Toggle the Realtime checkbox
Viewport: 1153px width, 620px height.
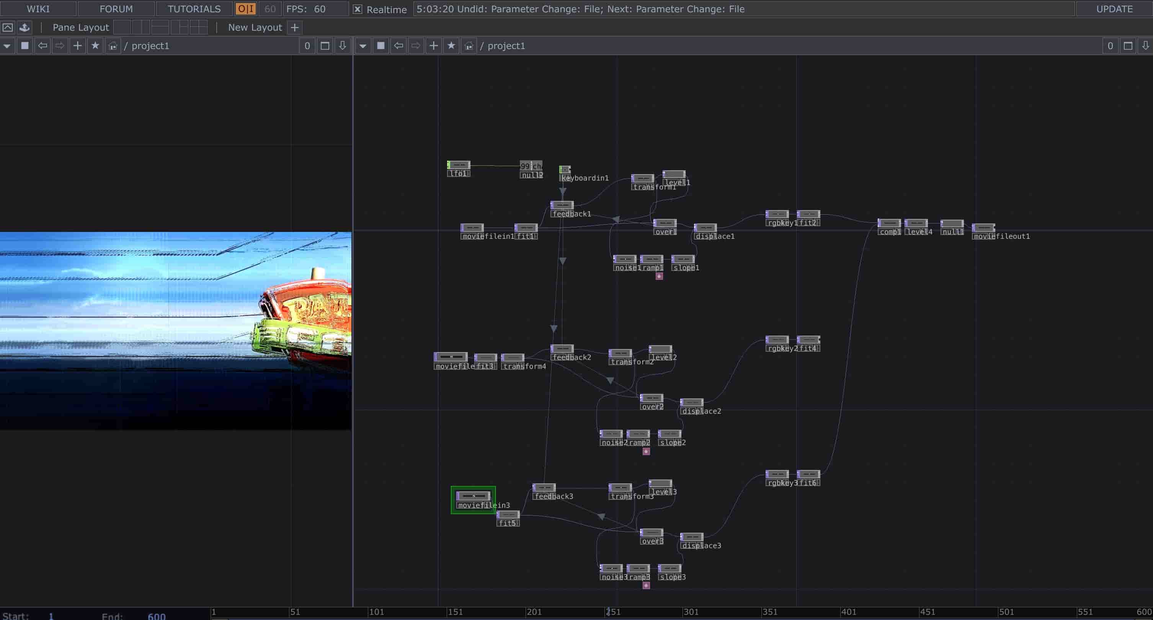[357, 10]
